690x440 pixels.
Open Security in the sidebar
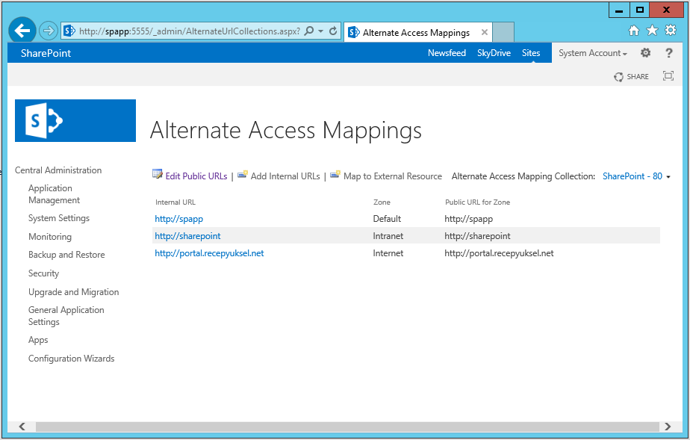point(43,273)
